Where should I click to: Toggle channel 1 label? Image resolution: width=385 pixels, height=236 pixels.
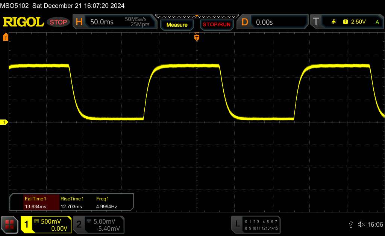click(27, 224)
